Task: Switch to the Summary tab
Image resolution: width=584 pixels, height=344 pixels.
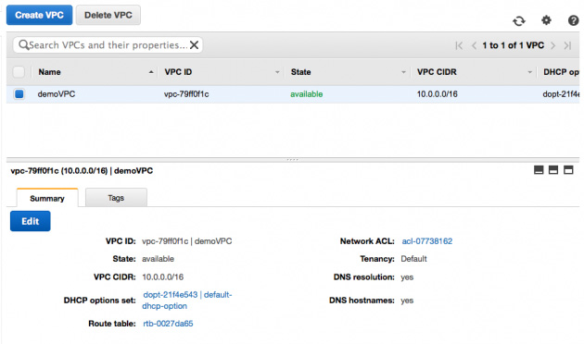Action: tap(47, 198)
